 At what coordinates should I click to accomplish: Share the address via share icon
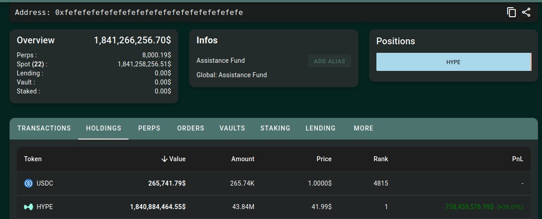coord(526,12)
